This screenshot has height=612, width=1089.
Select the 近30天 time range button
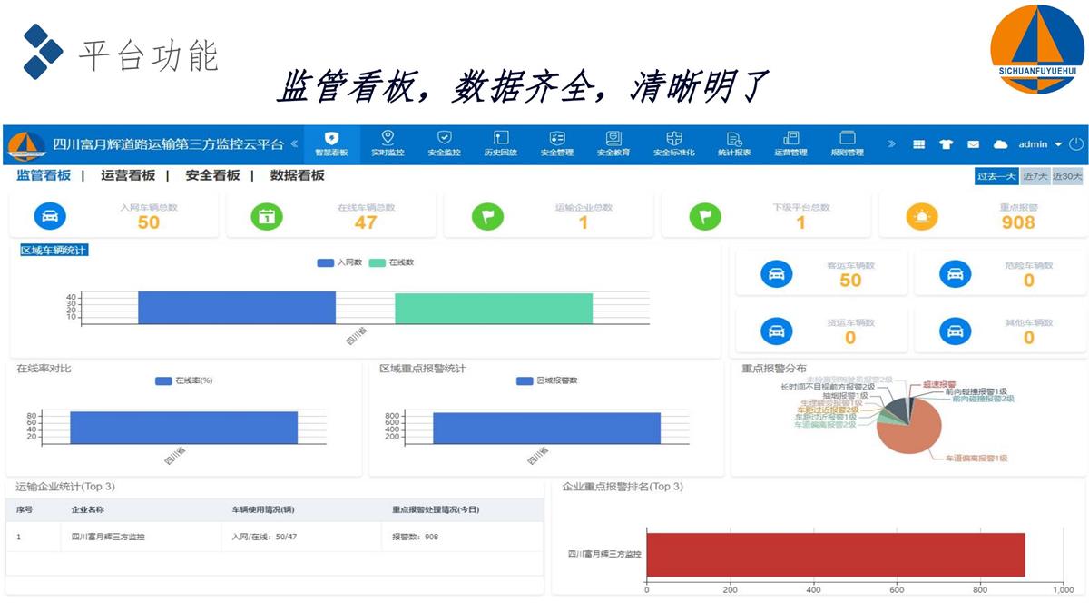pyautogui.click(x=1066, y=176)
